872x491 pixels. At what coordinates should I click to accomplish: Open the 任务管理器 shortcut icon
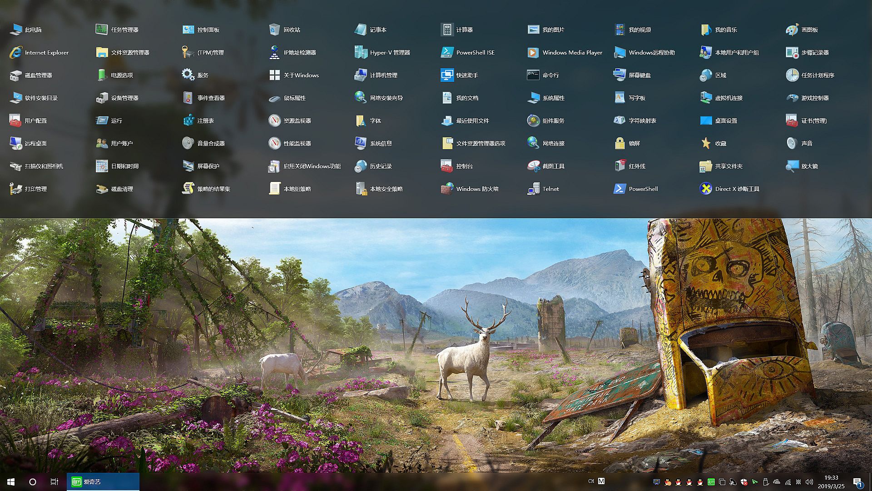coord(101,30)
